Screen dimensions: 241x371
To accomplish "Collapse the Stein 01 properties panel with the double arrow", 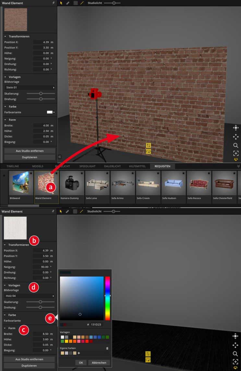I will [x=60, y=157].
